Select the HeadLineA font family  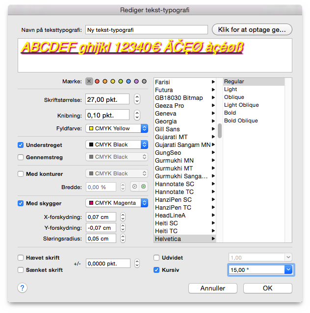[x=185, y=216]
